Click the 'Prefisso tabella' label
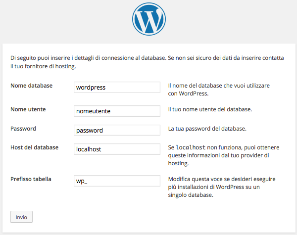Viewport: 297px width, 235px height. point(31,179)
